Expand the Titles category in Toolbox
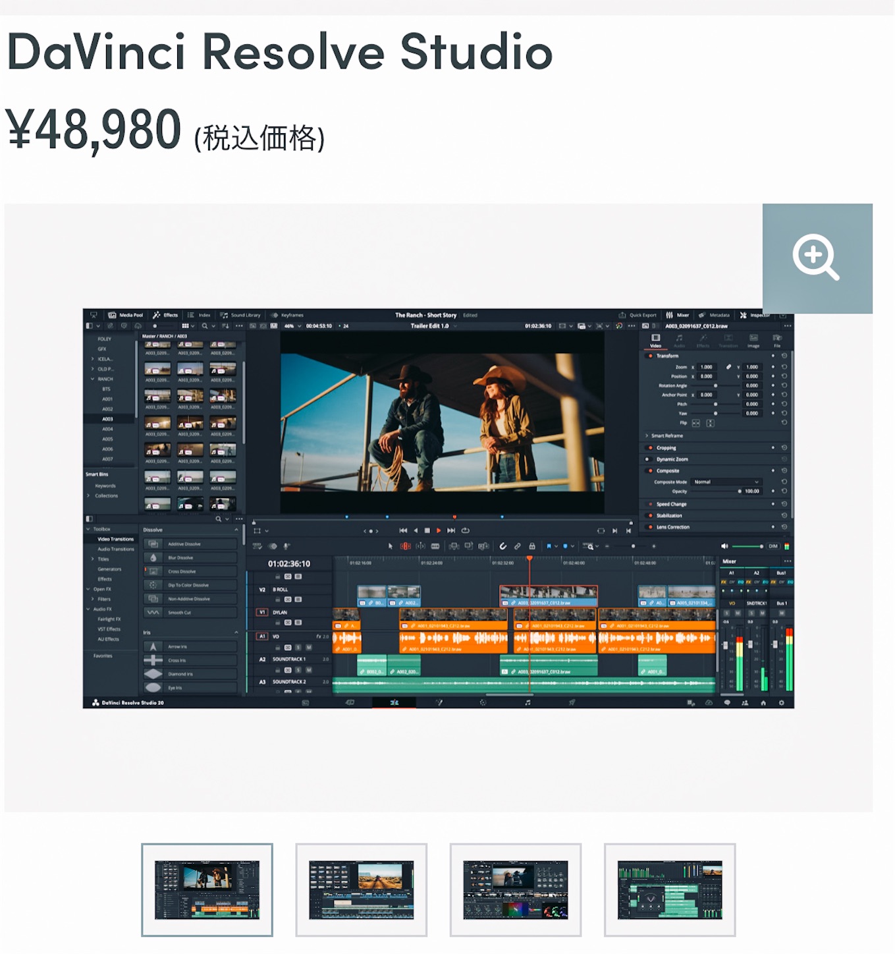The image size is (895, 954). click(92, 559)
